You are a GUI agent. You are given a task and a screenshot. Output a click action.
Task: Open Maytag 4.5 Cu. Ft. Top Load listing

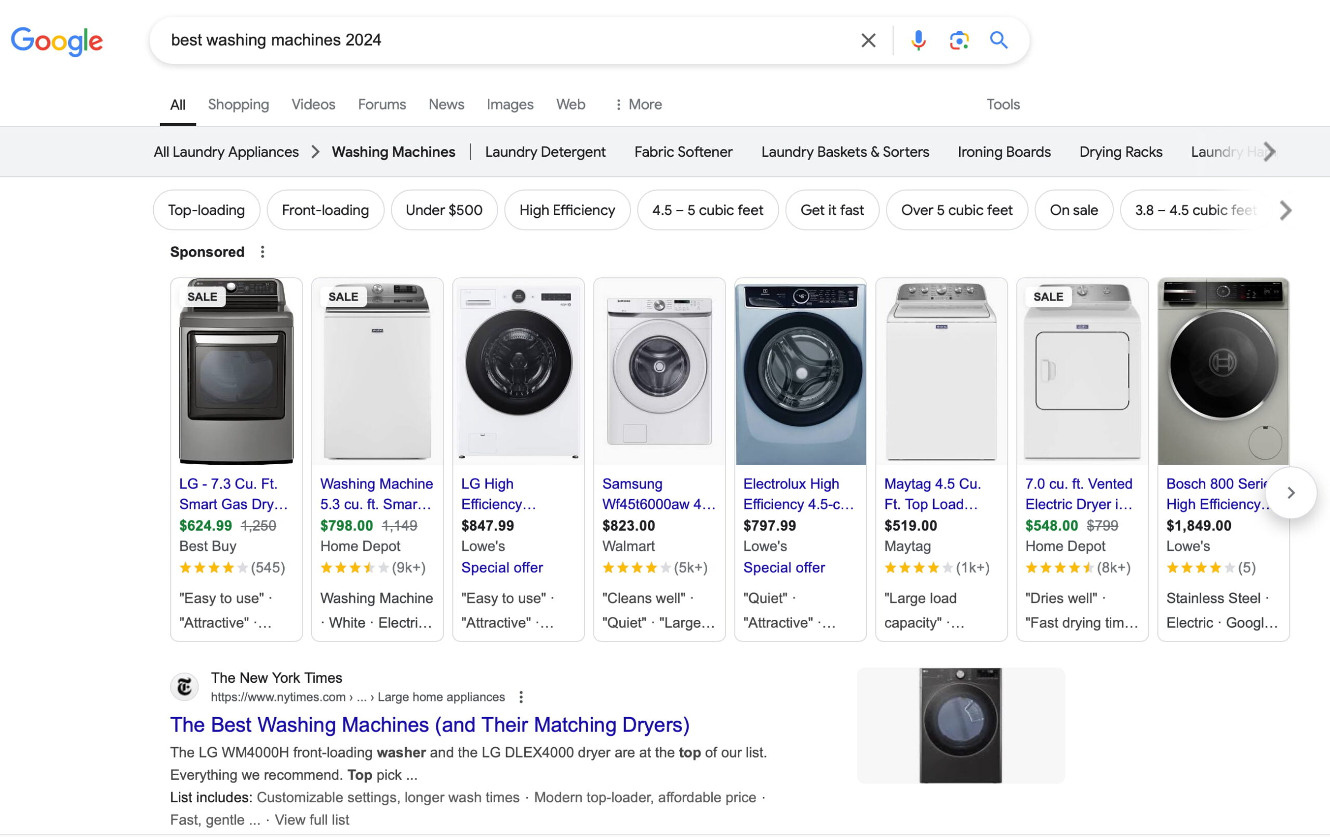(x=933, y=494)
